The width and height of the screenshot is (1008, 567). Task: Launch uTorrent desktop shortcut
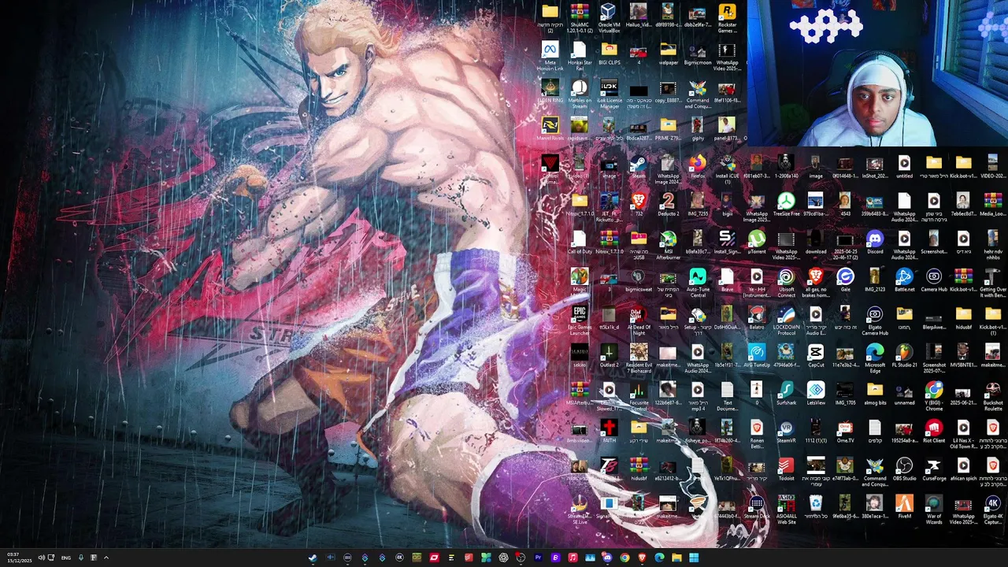pos(757,243)
